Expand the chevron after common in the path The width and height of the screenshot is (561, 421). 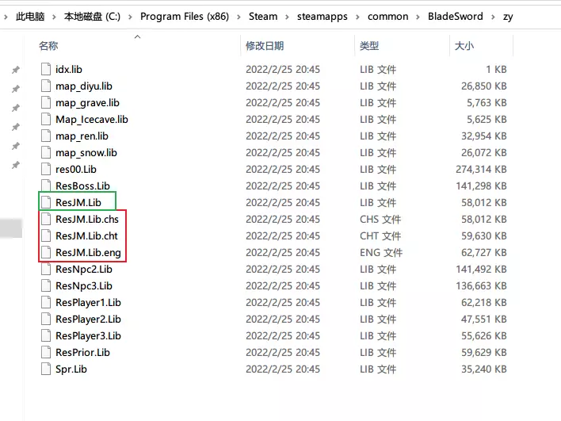(418, 17)
